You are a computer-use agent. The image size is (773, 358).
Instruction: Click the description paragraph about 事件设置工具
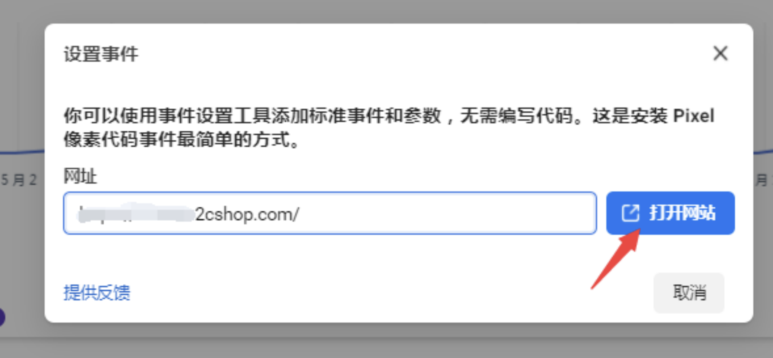point(389,127)
